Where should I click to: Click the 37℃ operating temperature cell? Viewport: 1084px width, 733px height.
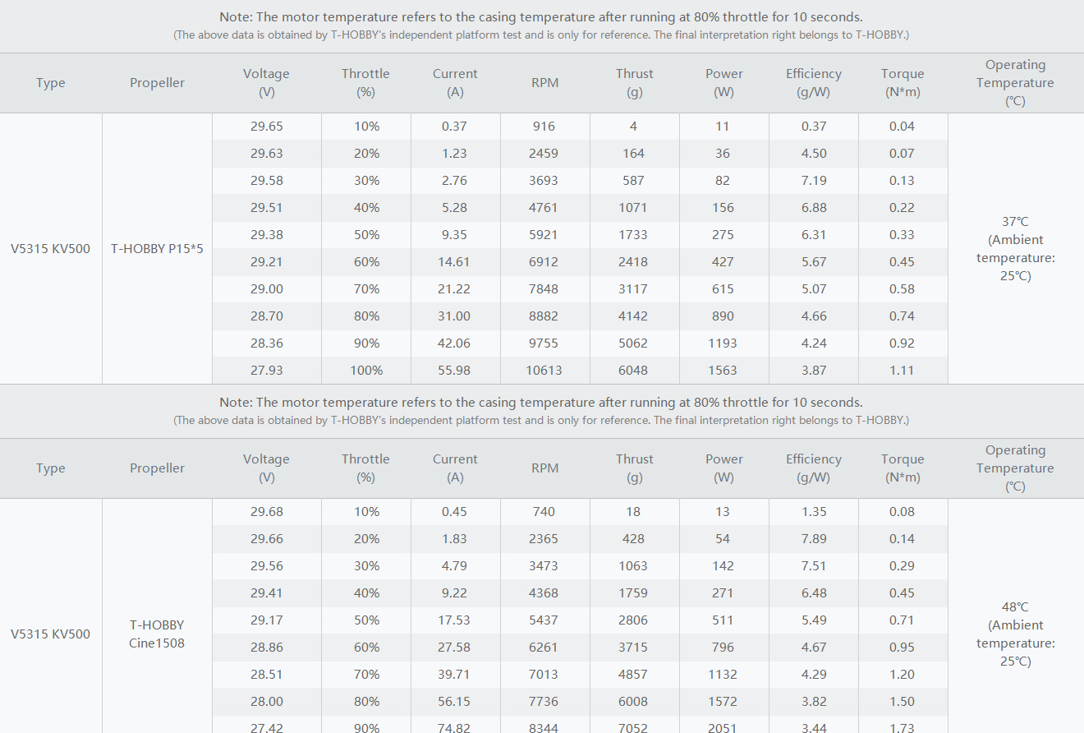click(x=1015, y=248)
